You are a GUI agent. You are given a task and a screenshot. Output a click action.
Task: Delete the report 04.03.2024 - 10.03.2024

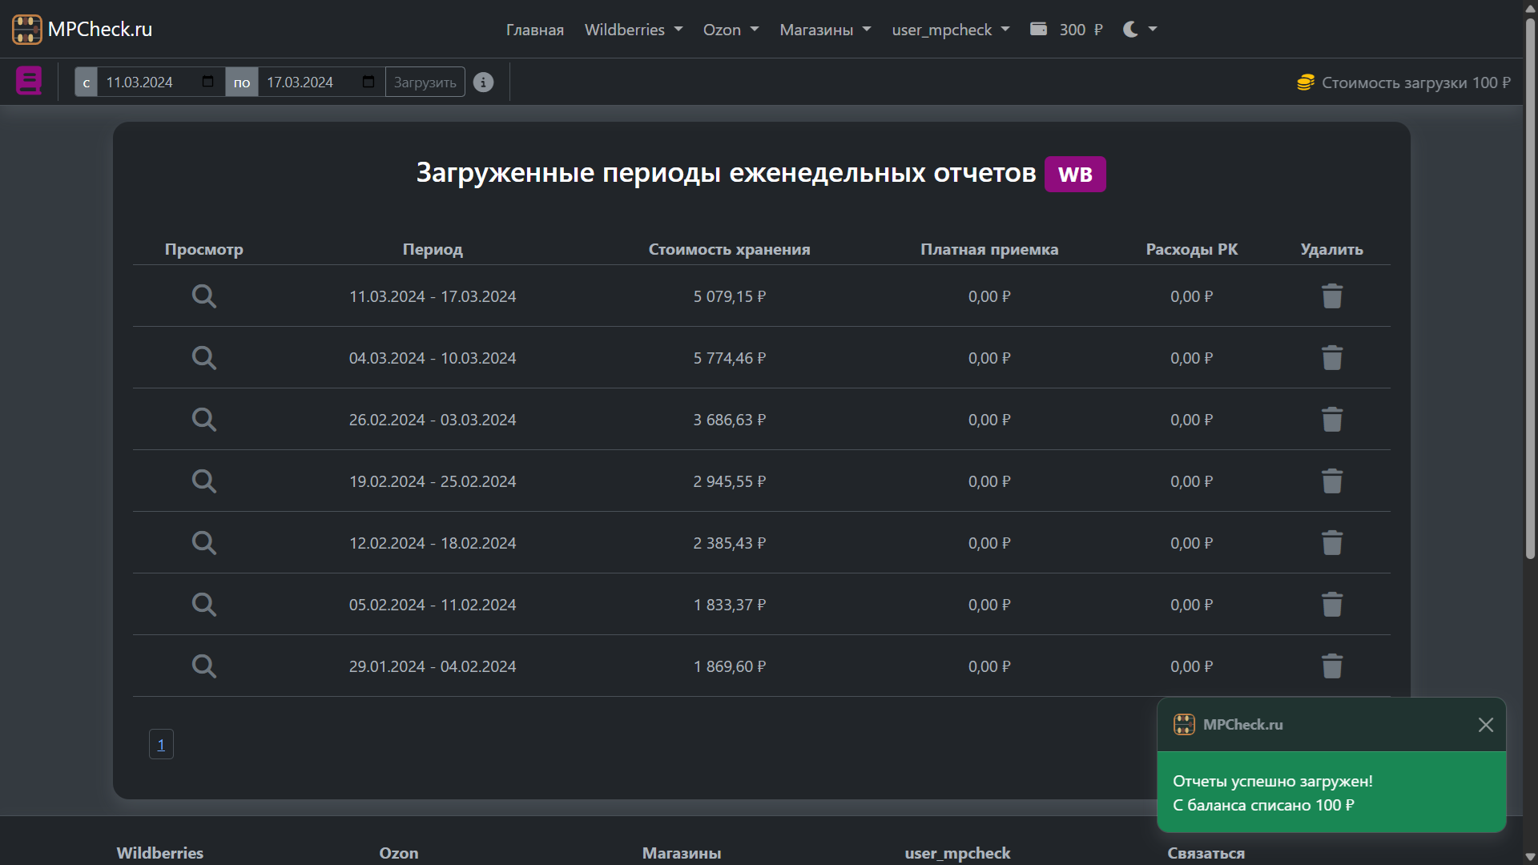click(1331, 357)
